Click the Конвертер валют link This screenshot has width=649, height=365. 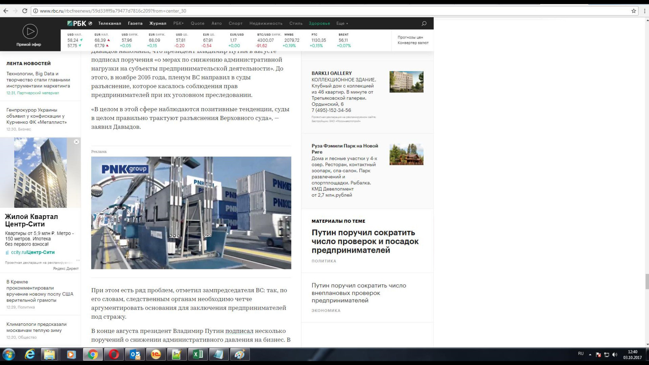tap(413, 43)
